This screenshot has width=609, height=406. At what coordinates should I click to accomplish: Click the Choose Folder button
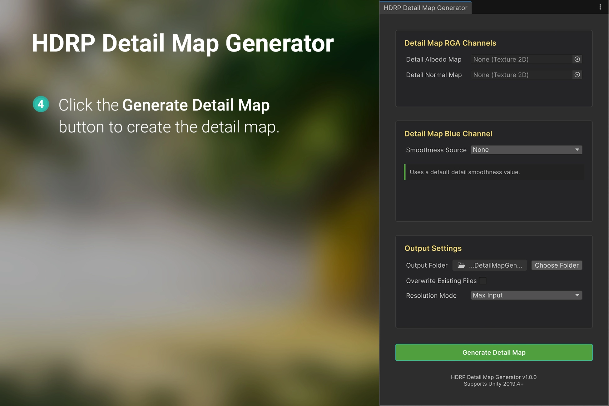click(557, 265)
